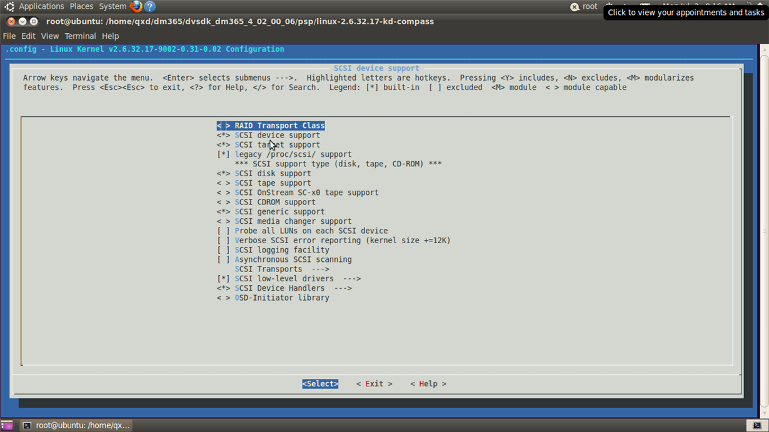
Task: Click the <Select> button
Action: [x=320, y=384]
